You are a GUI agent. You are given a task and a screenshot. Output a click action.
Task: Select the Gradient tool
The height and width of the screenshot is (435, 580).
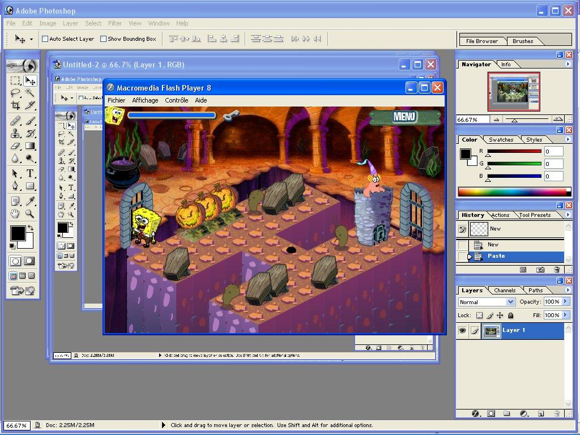pos(29,146)
